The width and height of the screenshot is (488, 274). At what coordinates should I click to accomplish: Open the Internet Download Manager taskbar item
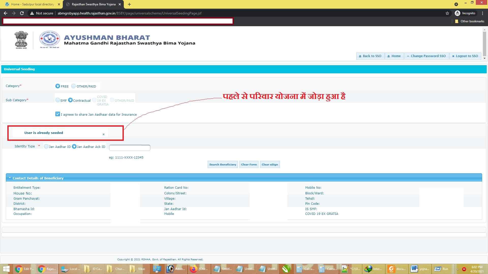374,269
